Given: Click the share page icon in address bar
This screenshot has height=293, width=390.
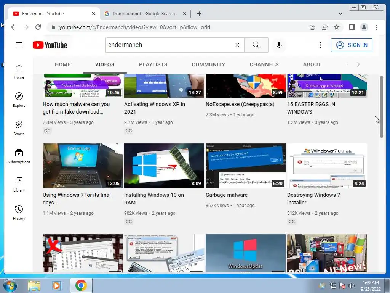Looking at the screenshot, I should click(324, 27).
